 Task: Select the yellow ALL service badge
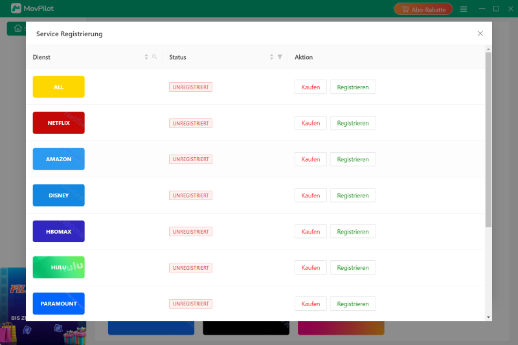[58, 87]
